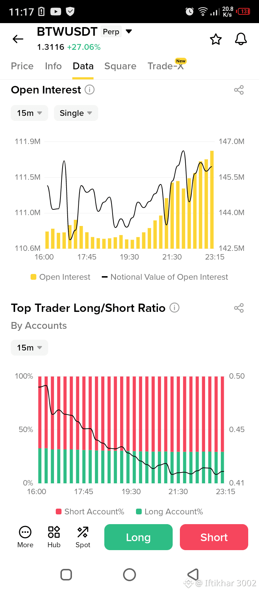Switch to the Info tab
The height and width of the screenshot is (592, 259).
tap(53, 66)
